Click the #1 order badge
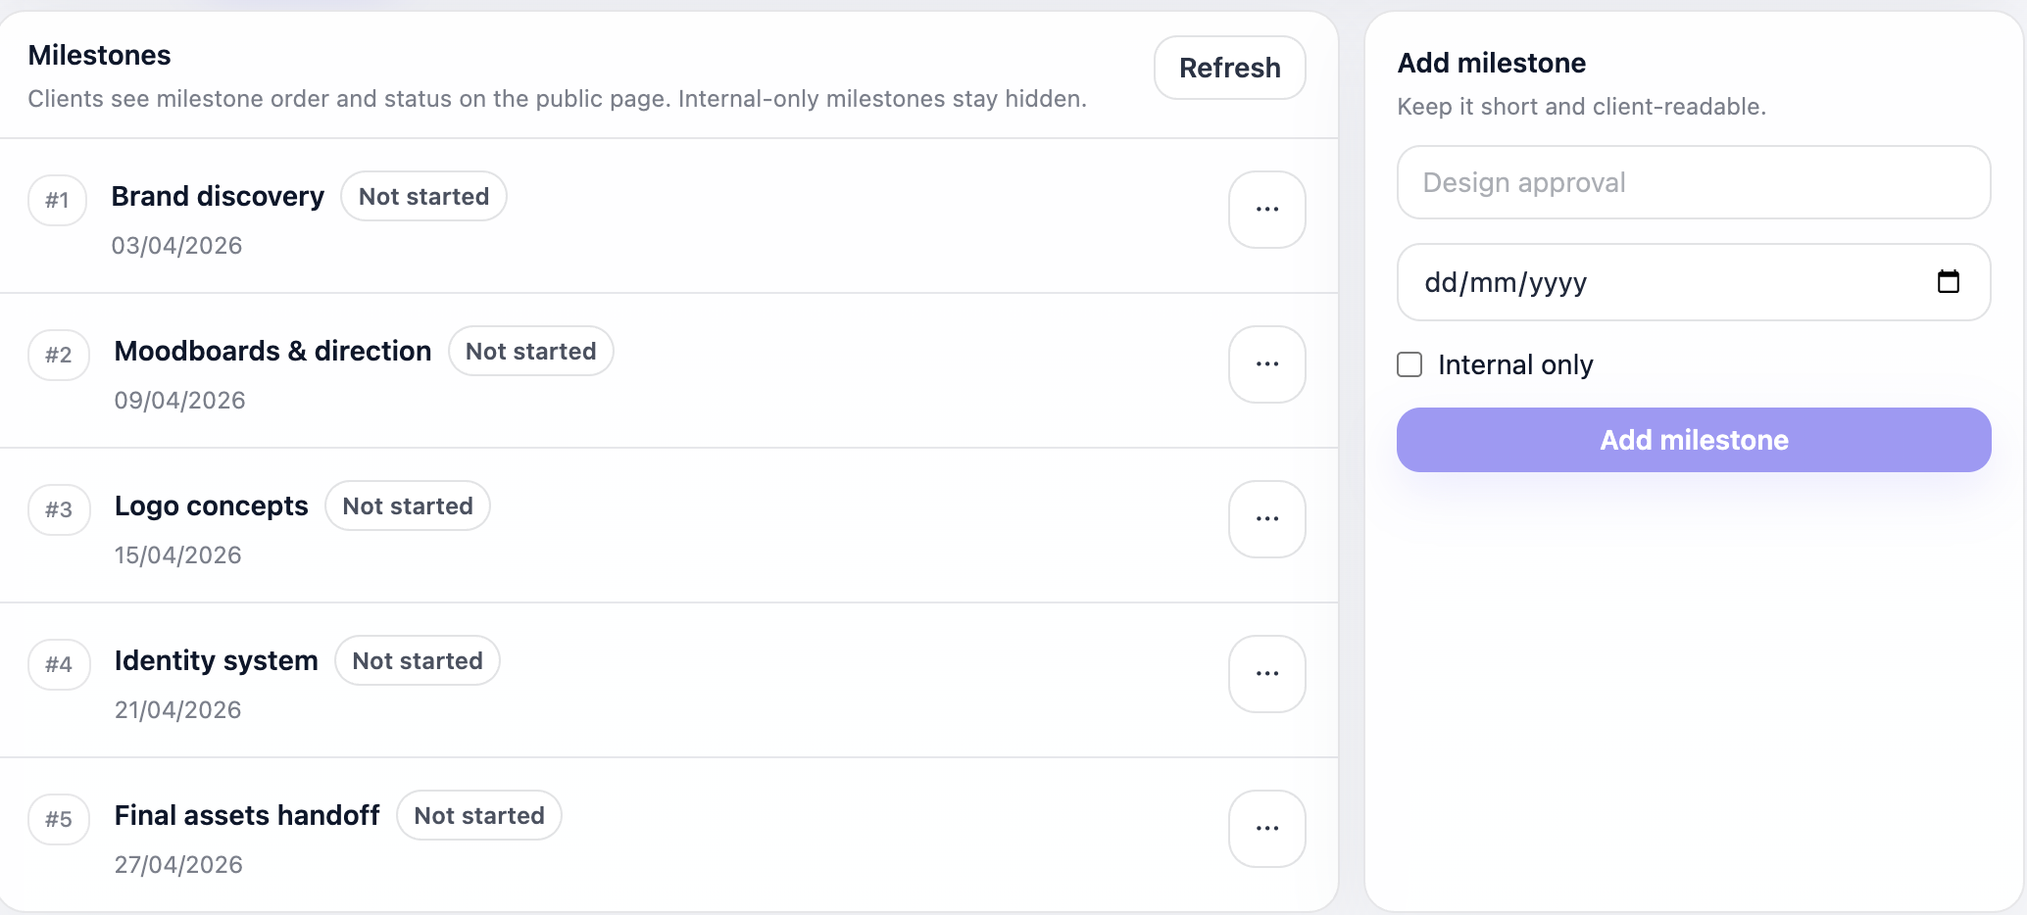Viewport: 2027px width, 915px height. click(58, 200)
